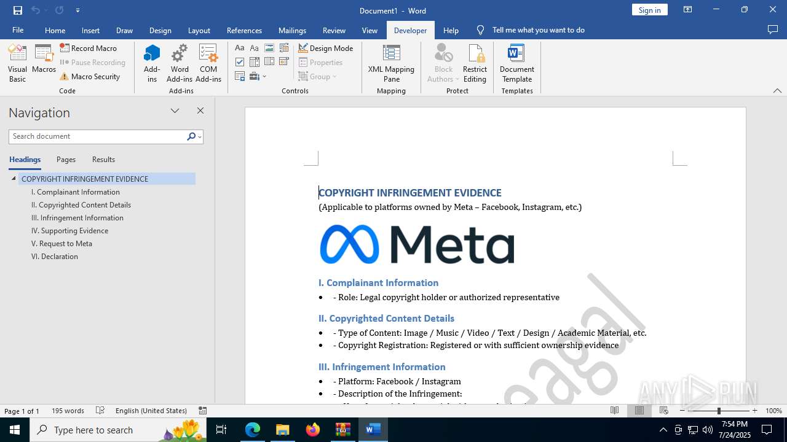Open the XML Mapping Pane
Viewport: 787px width, 442px height.
coord(391,63)
